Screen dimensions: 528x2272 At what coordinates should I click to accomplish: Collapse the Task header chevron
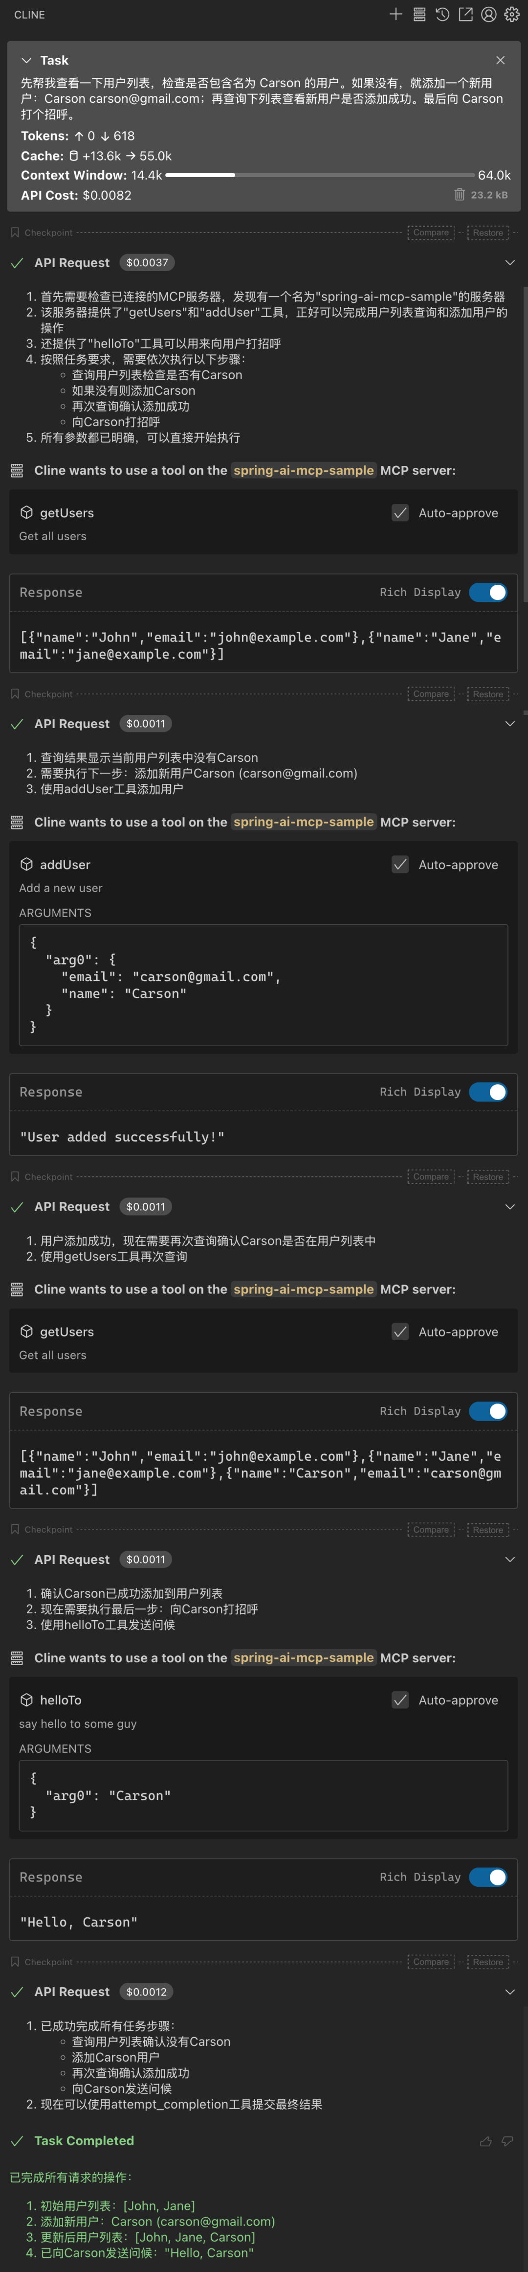point(26,60)
